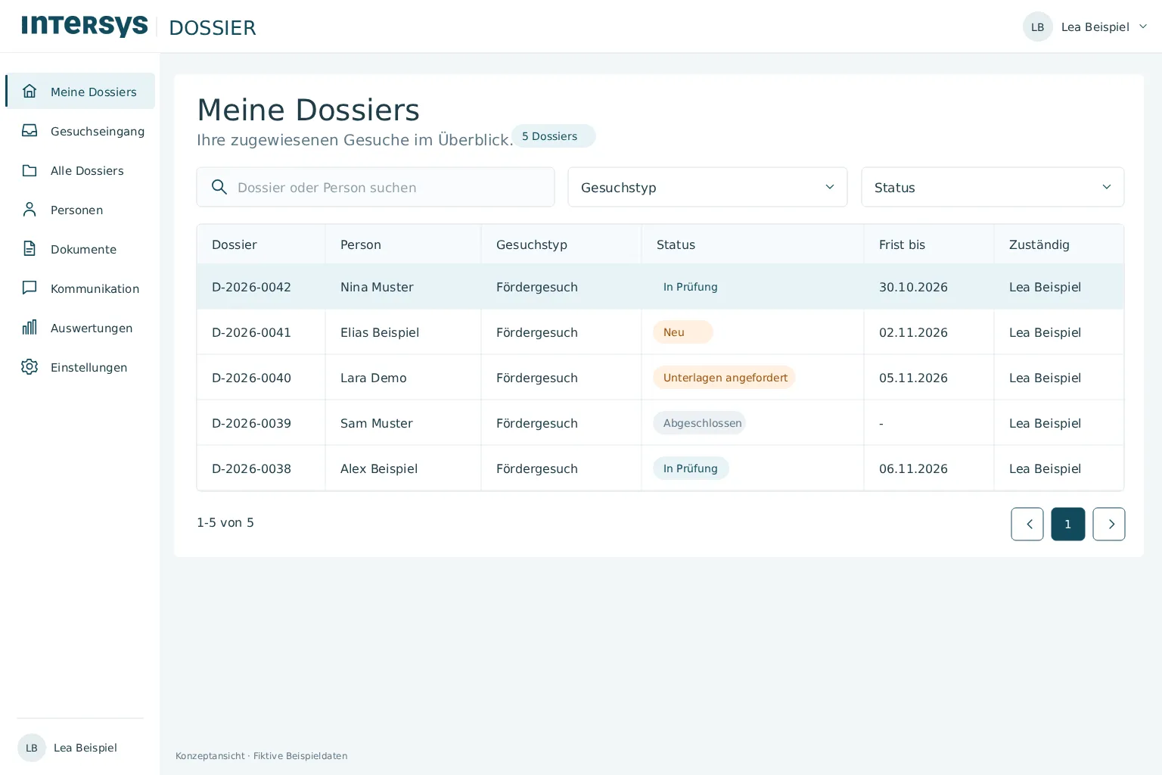Image resolution: width=1162 pixels, height=775 pixels.
Task: Click the Abgeschlossen status badge
Action: coord(700,423)
